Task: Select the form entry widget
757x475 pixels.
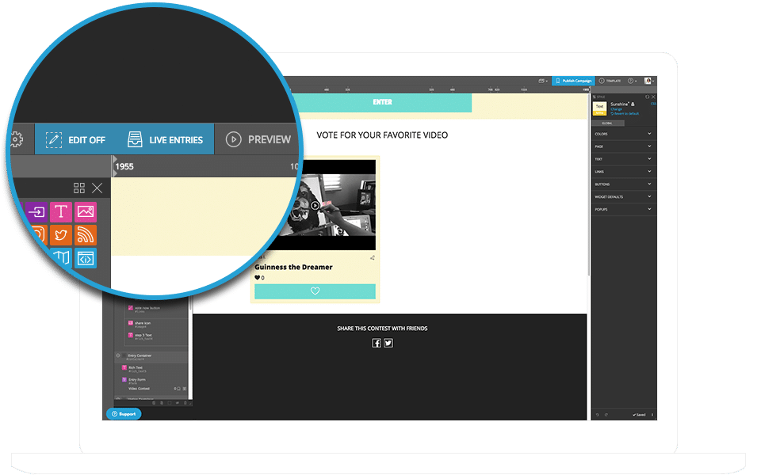Action: point(36,211)
